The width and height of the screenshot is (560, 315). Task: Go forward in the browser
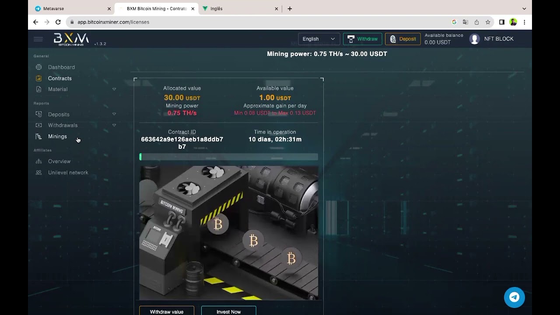coord(47,22)
